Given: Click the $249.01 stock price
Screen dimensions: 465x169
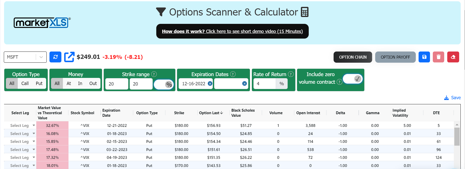Looking at the screenshot, I should pos(88,57).
